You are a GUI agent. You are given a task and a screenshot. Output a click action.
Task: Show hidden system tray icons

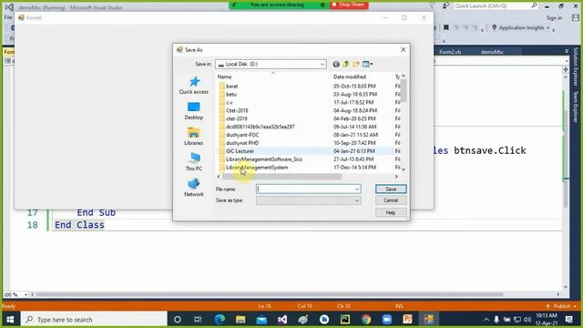[486, 320]
